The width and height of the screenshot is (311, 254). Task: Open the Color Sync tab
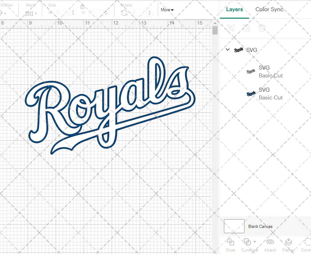click(269, 9)
